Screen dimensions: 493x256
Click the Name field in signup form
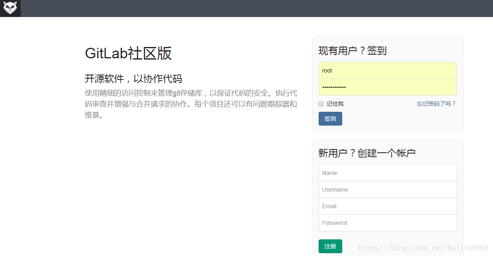point(387,173)
